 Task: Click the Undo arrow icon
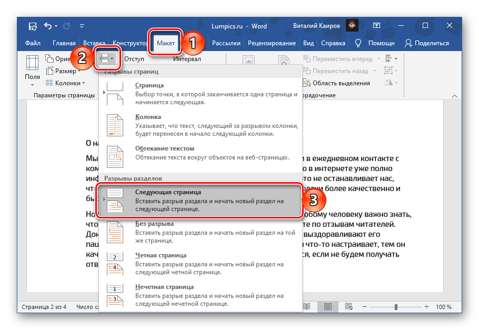coord(48,26)
